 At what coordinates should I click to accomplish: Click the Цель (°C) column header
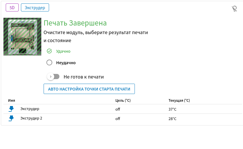click(x=123, y=101)
